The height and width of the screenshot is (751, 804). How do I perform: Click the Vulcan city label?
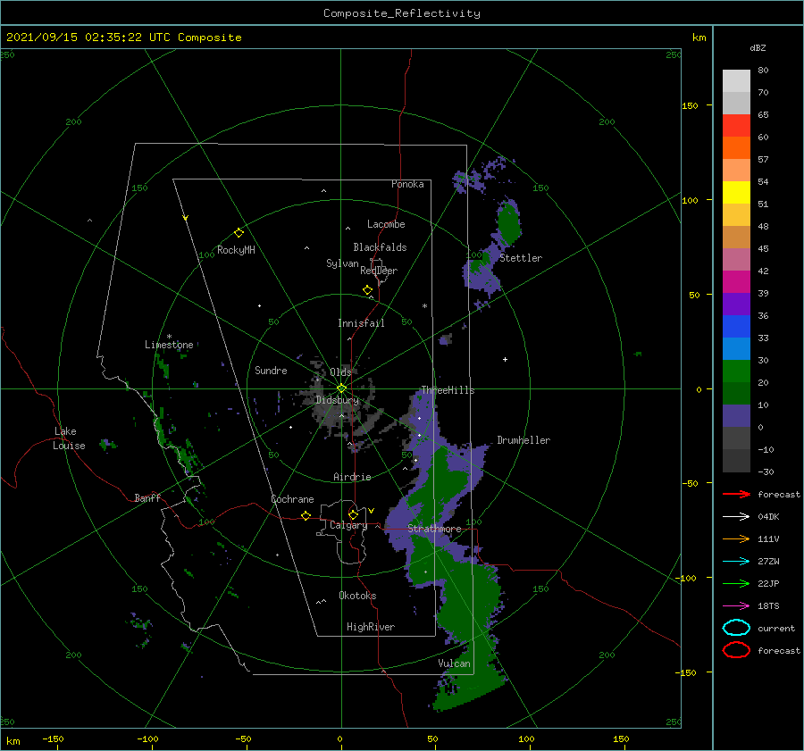(454, 663)
